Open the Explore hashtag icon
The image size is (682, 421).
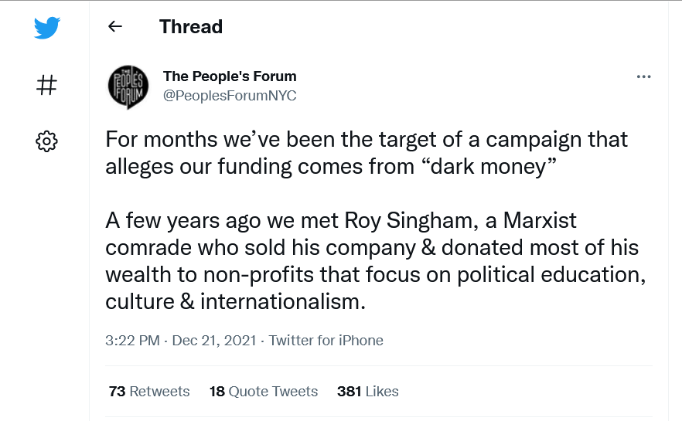(46, 85)
